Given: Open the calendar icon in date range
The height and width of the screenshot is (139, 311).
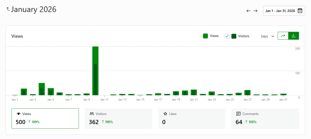Looking at the screenshot, I should pos(300,11).
